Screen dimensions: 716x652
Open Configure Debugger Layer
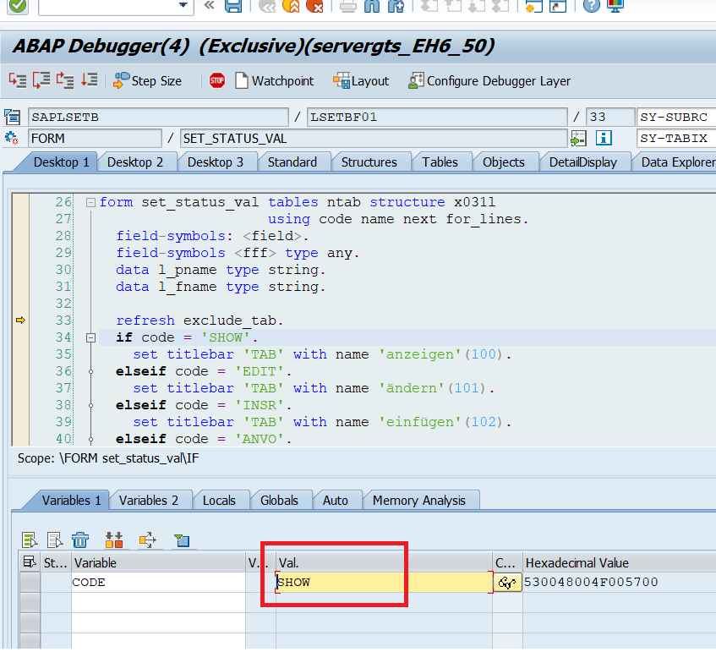tap(489, 80)
